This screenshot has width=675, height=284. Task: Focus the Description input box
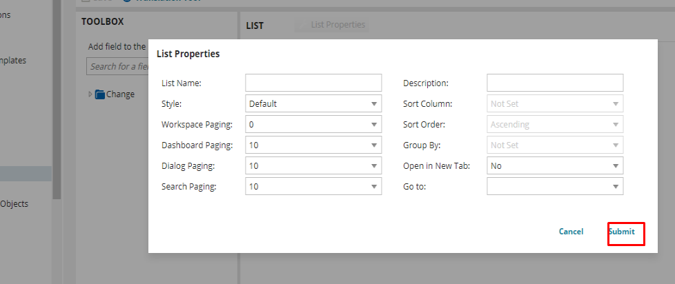tap(554, 83)
